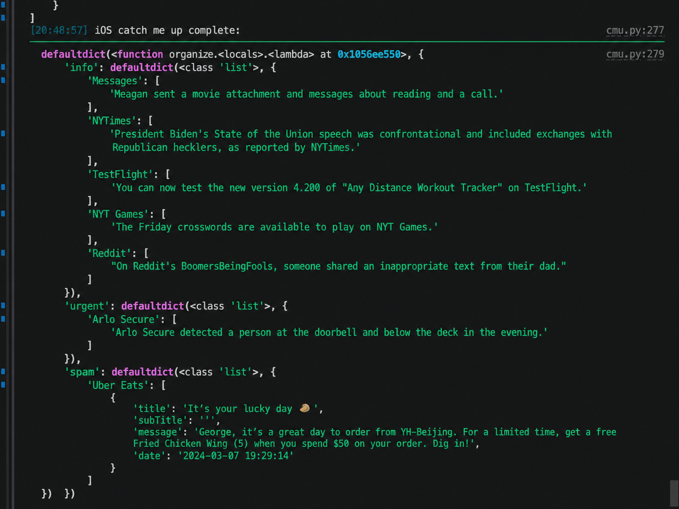Select the BoomersBeingFools summary line
679x509 pixels.
pos(339,266)
